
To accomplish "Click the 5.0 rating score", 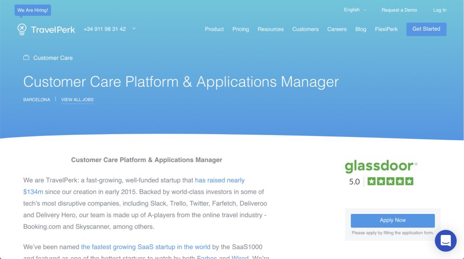I will tap(354, 181).
